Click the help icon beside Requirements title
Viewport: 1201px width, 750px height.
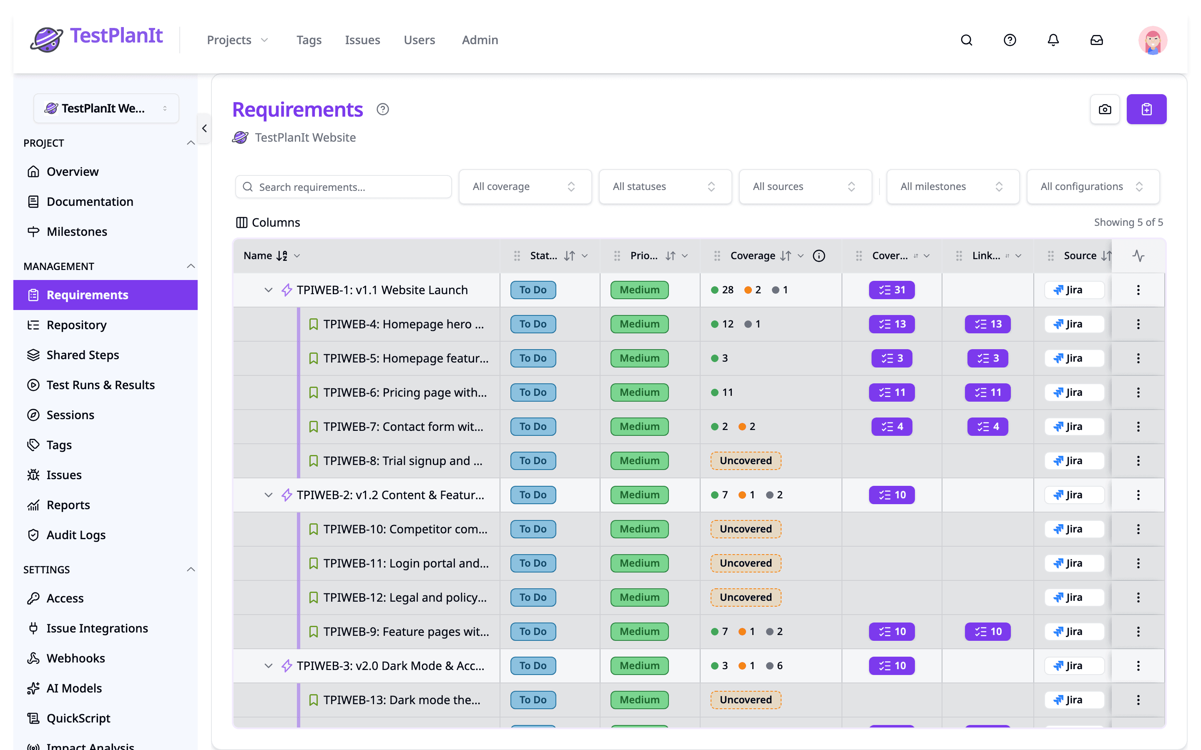tap(383, 109)
